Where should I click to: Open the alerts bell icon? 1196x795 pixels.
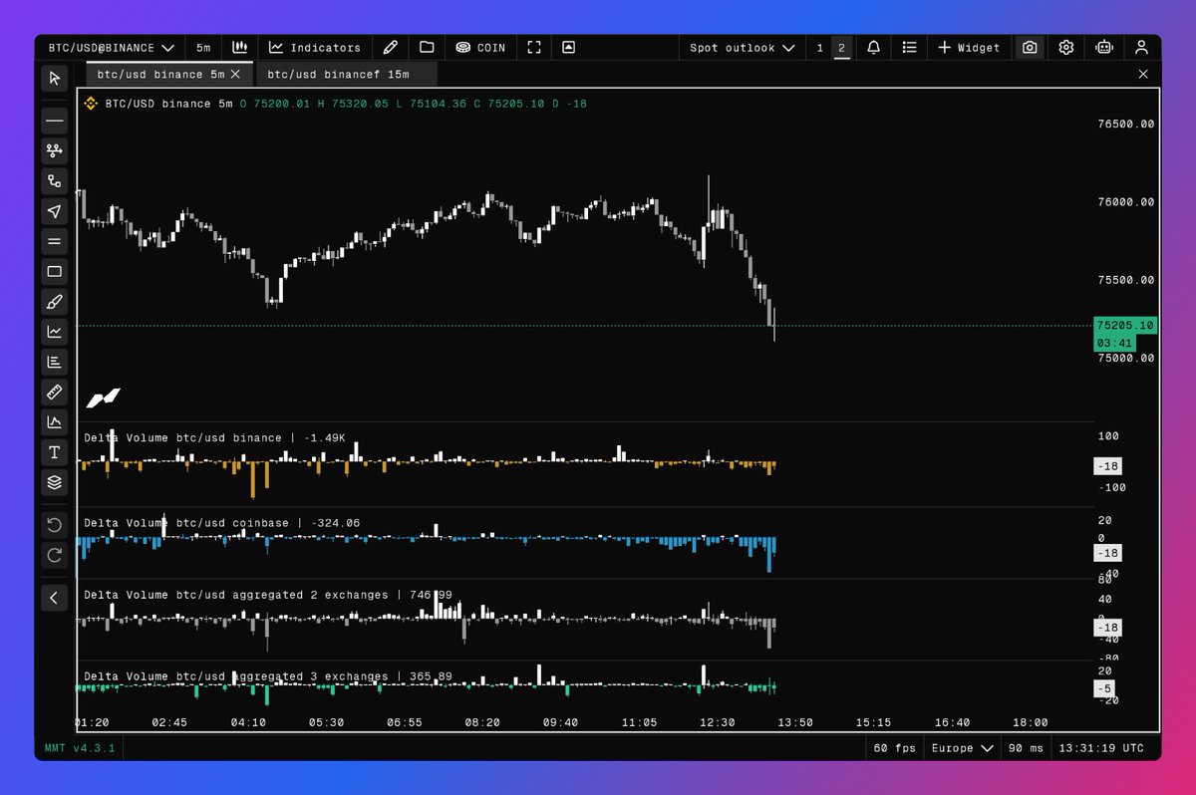pos(874,47)
